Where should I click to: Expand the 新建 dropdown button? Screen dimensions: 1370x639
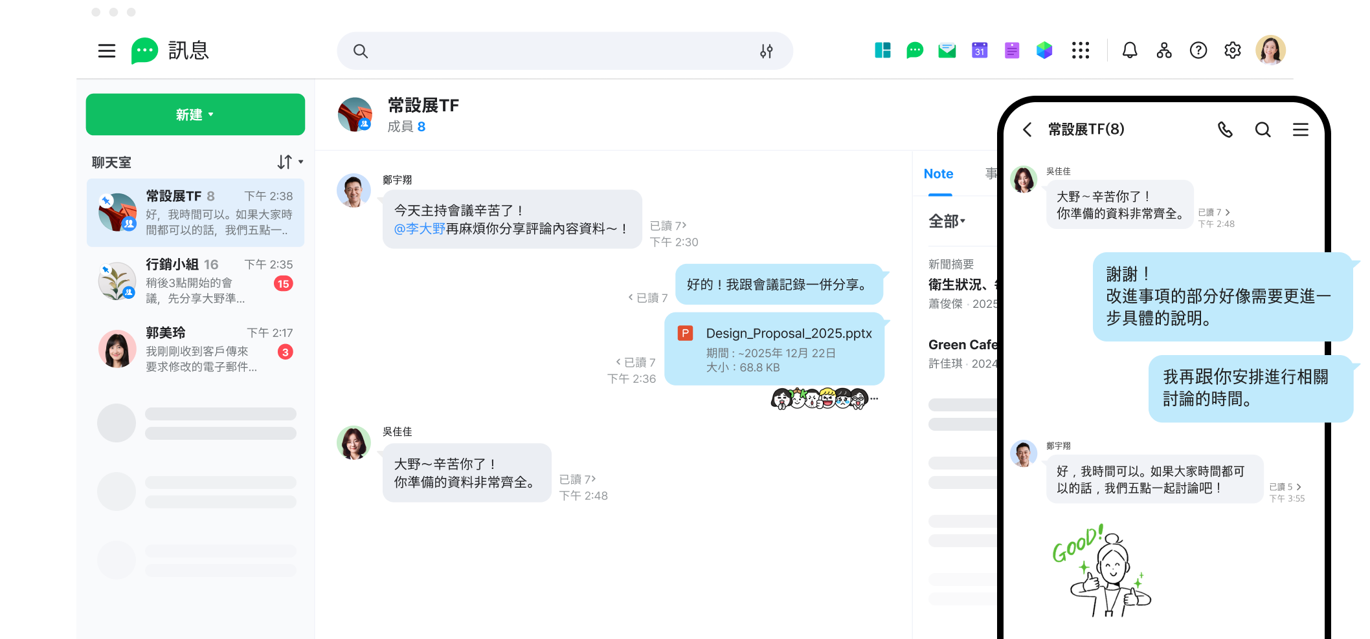tap(195, 114)
